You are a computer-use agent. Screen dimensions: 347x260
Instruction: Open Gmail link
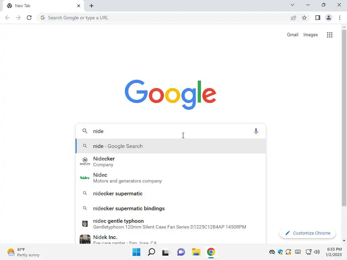point(292,35)
